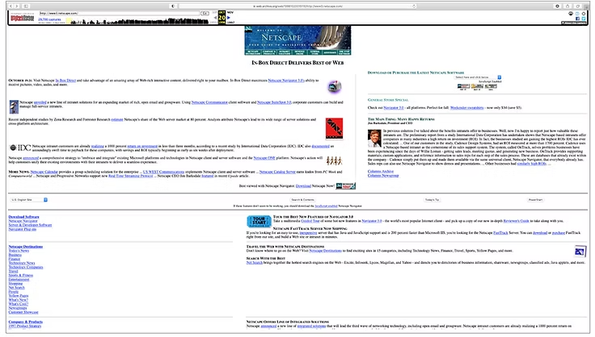
Task: Select Netscape Destinations in banner navigation
Action: [x=254, y=52]
